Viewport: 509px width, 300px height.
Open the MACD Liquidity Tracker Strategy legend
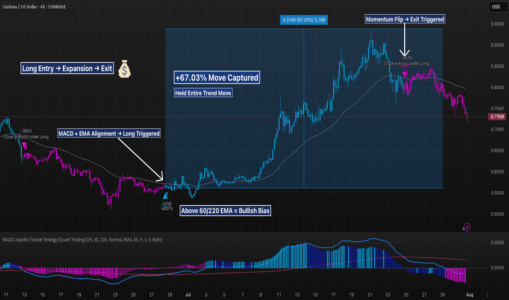click(82, 239)
